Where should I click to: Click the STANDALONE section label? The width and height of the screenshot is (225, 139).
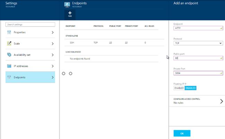coord(72,36)
